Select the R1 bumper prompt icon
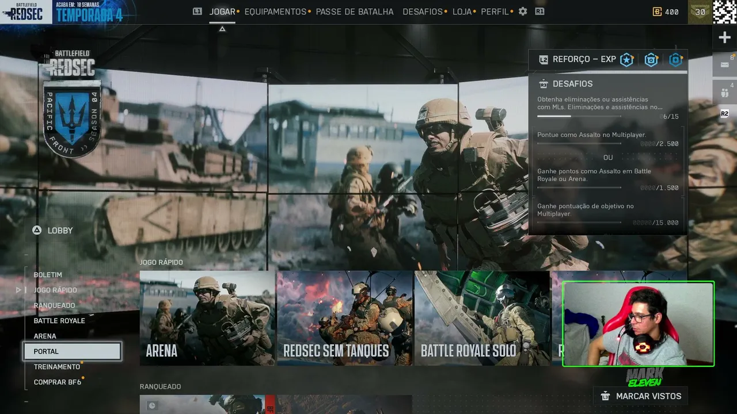The width and height of the screenshot is (737, 414). point(540,11)
